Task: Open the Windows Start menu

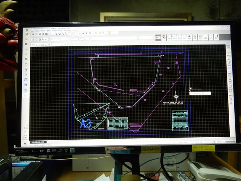Action: point(27,30)
